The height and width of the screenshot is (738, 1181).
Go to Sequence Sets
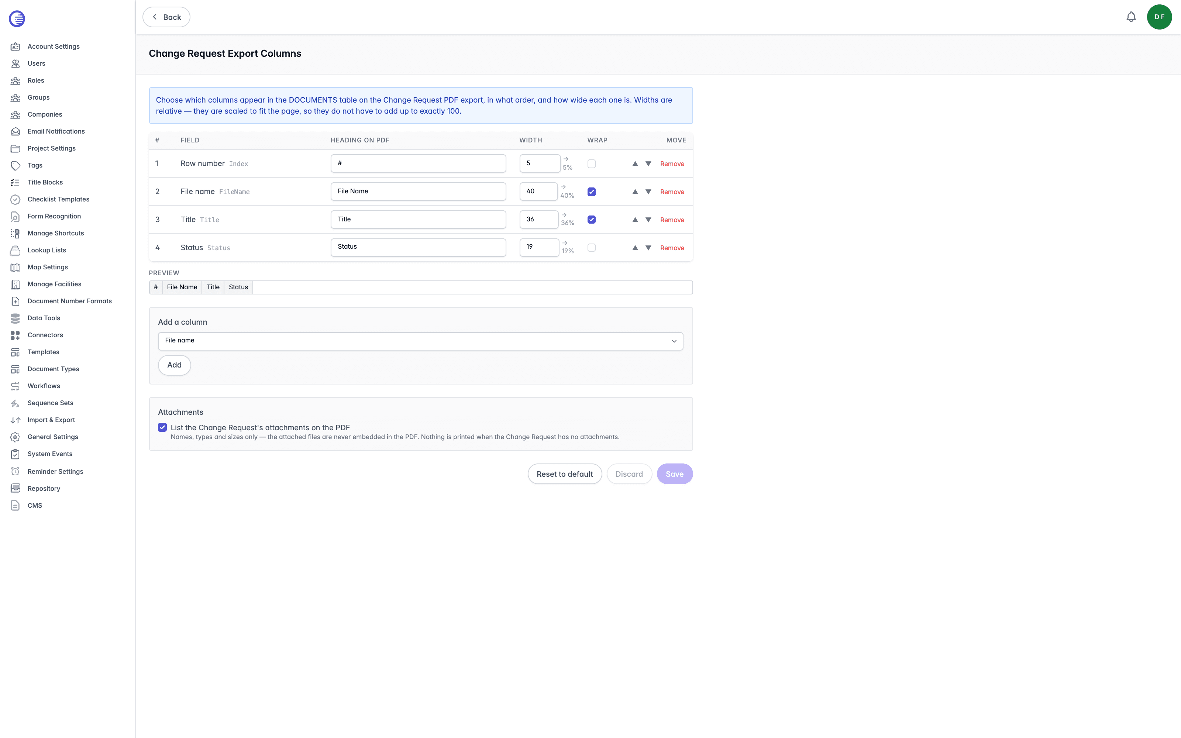(50, 403)
